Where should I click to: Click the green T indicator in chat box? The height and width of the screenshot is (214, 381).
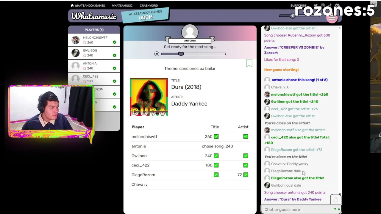335,210
